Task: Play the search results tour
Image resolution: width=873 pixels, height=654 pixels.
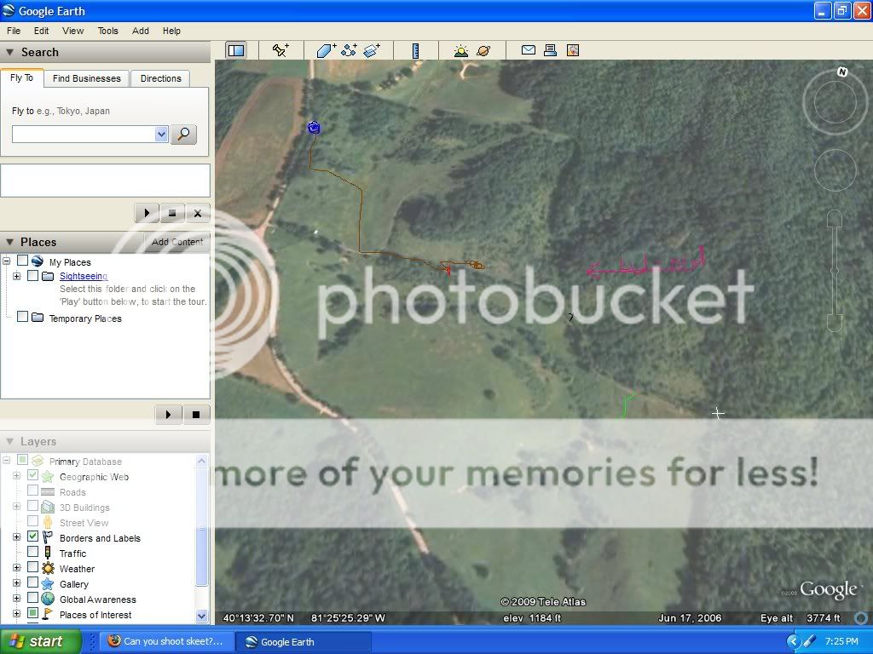Action: [x=147, y=213]
